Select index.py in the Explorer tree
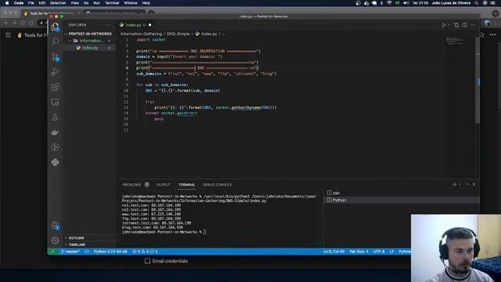501x282 pixels. 89,48
